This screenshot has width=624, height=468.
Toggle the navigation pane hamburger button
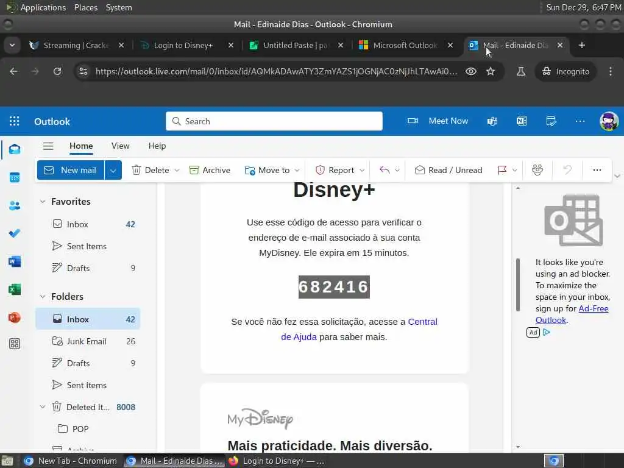[x=48, y=146]
